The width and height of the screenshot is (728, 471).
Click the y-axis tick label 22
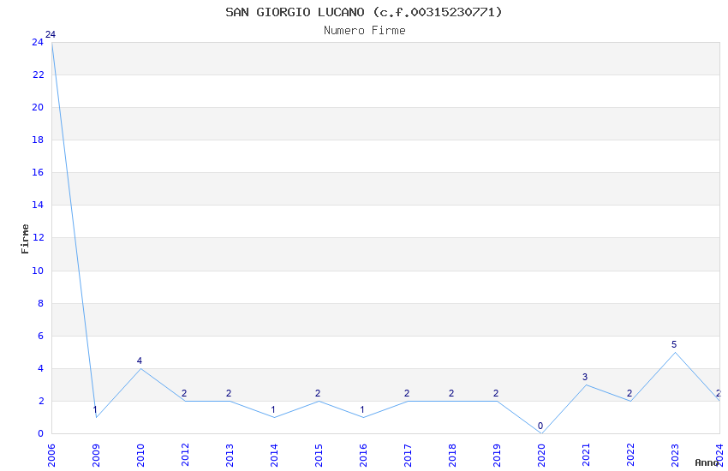tap(38, 75)
